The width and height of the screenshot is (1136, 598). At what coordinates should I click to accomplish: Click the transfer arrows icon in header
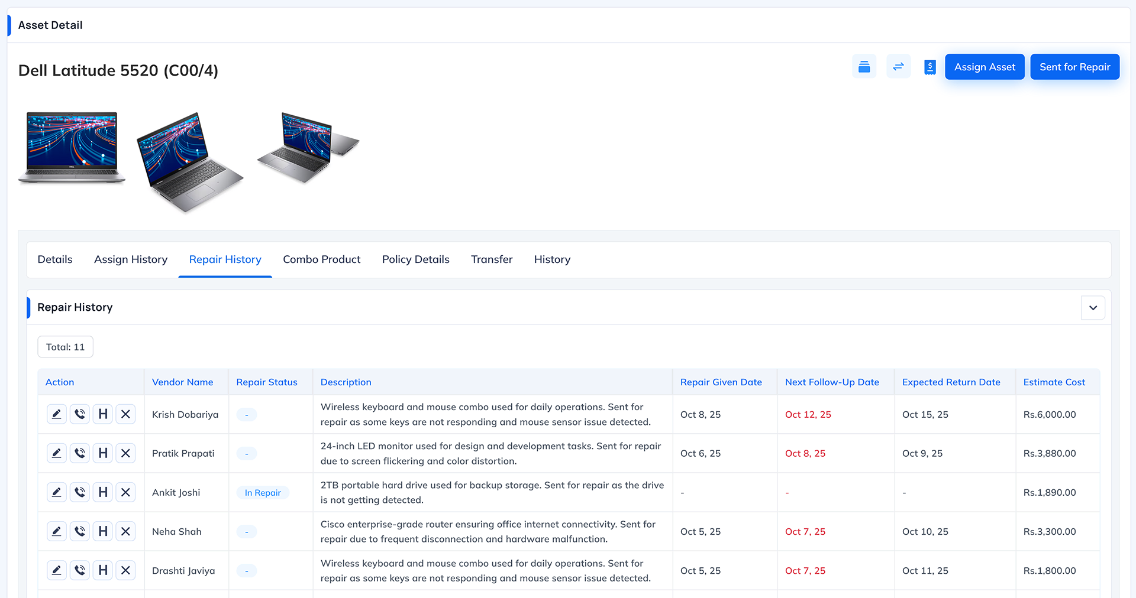pyautogui.click(x=898, y=67)
